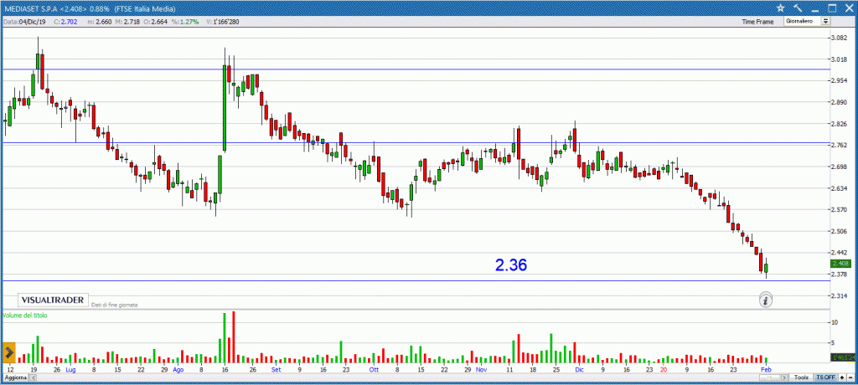Zoom out with the minus button
Image resolution: width=858 pixels, height=385 pixels.
(850, 378)
